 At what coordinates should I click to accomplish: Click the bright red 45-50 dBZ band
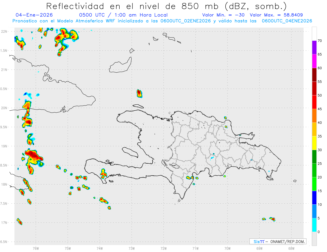(x=314, y=102)
